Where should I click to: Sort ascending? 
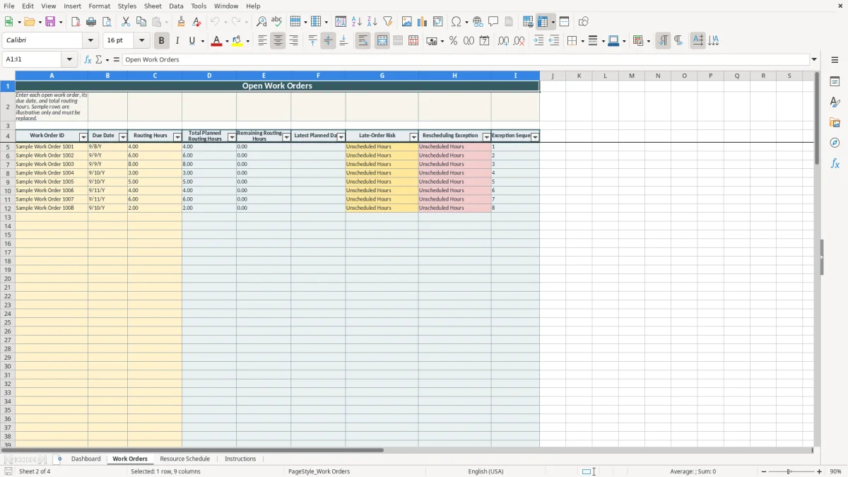[357, 22]
